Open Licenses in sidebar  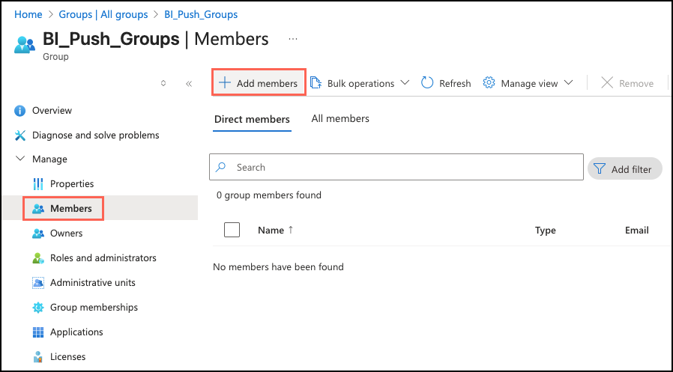tap(67, 356)
